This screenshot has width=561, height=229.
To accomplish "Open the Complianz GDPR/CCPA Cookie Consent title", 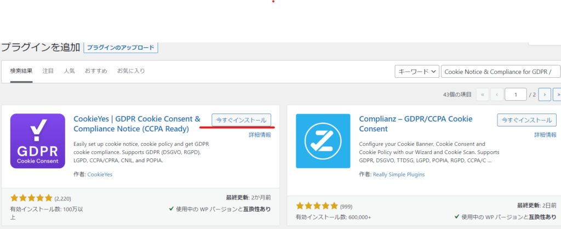I will click(x=415, y=124).
